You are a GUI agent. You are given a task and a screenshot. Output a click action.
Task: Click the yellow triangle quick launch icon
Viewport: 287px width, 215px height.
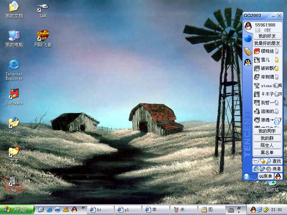click(66, 210)
